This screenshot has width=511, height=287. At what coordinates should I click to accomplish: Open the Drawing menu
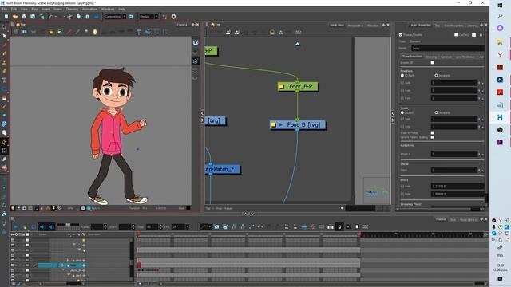(x=72, y=9)
